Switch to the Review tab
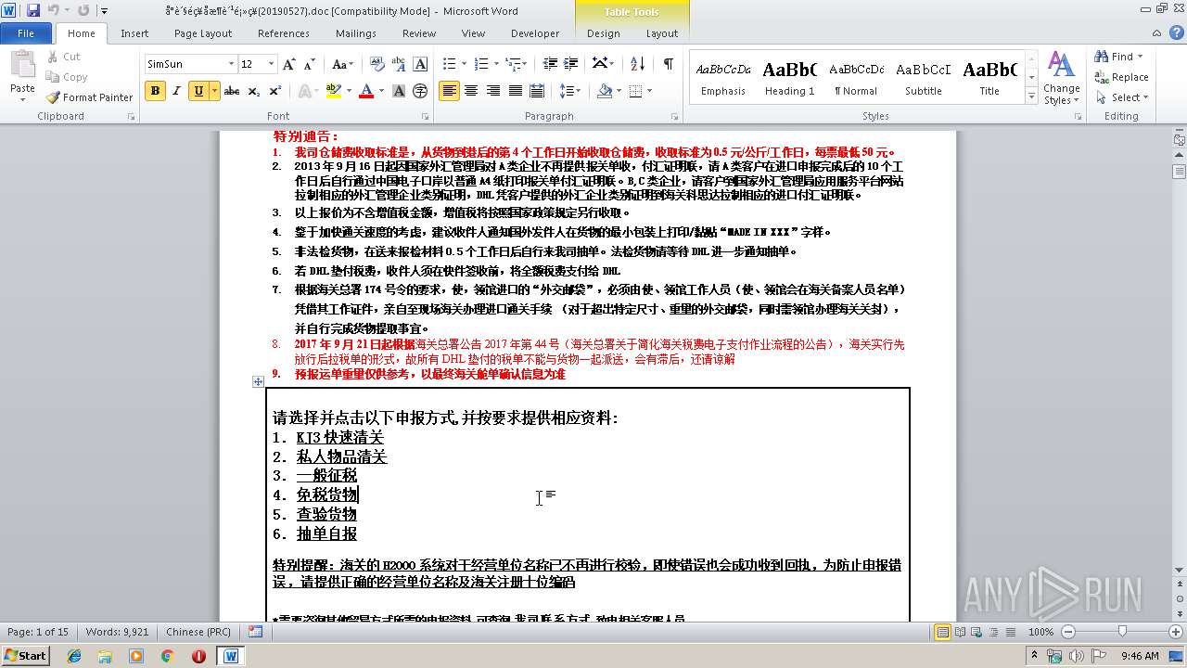 [x=419, y=33]
